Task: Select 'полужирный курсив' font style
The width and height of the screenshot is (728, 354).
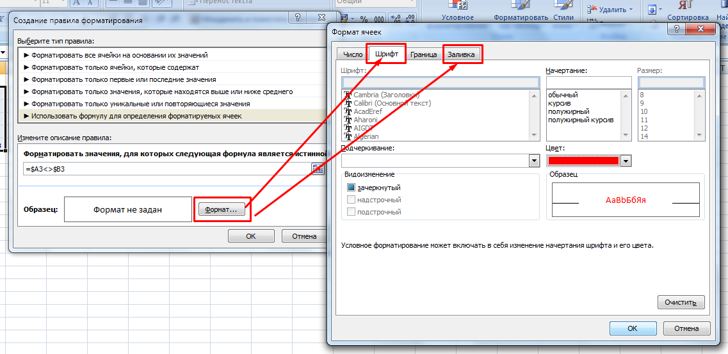Action: pyautogui.click(x=581, y=120)
